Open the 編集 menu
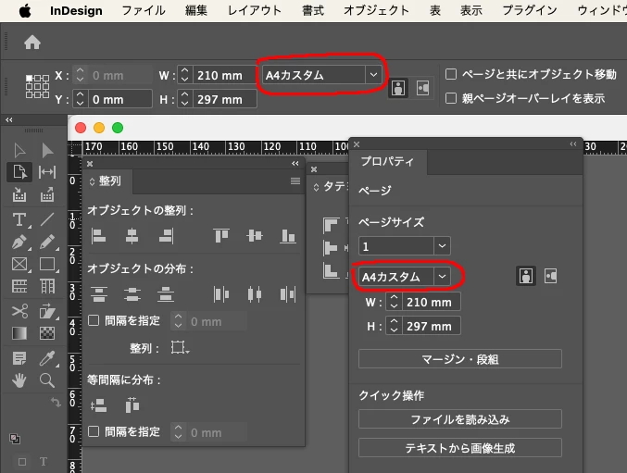The height and width of the screenshot is (473, 627). pos(196,10)
